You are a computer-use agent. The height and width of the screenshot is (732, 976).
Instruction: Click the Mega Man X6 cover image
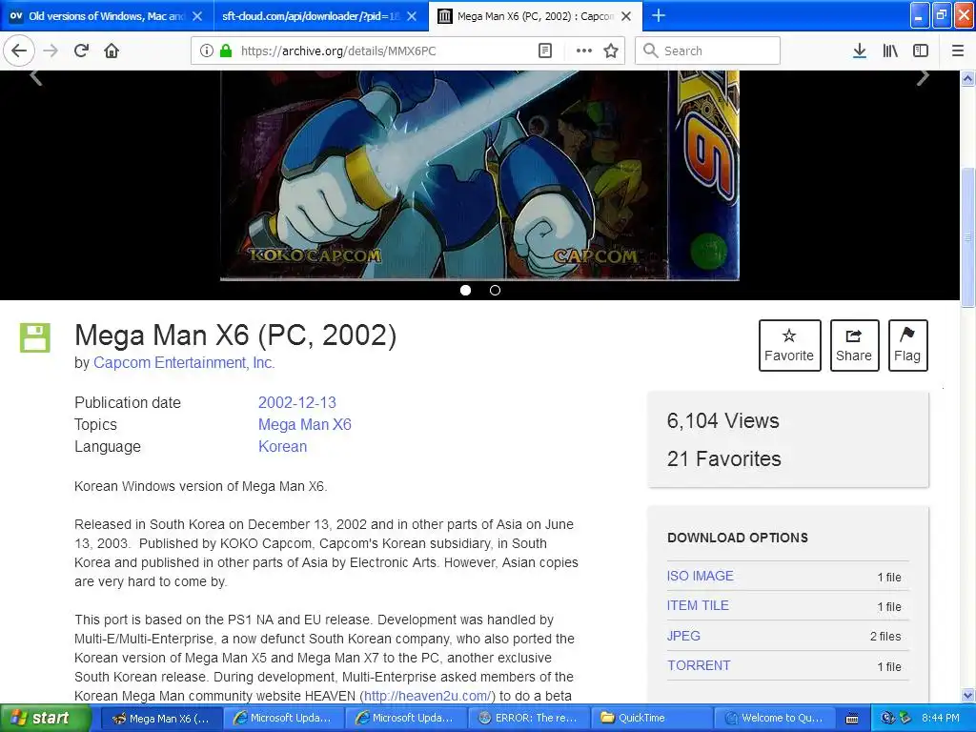[x=479, y=175]
